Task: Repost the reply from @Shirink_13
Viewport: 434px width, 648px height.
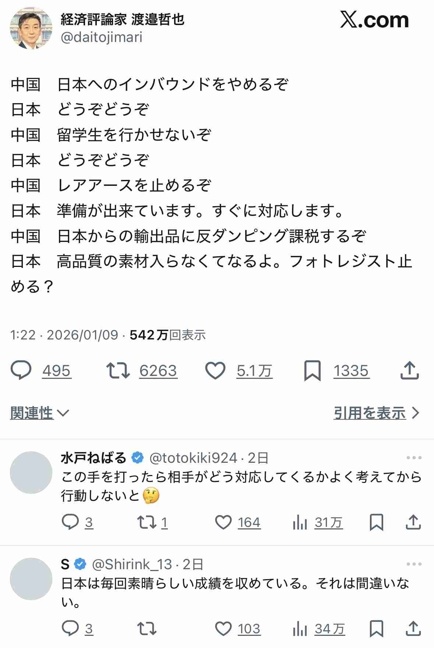Action: (147, 629)
